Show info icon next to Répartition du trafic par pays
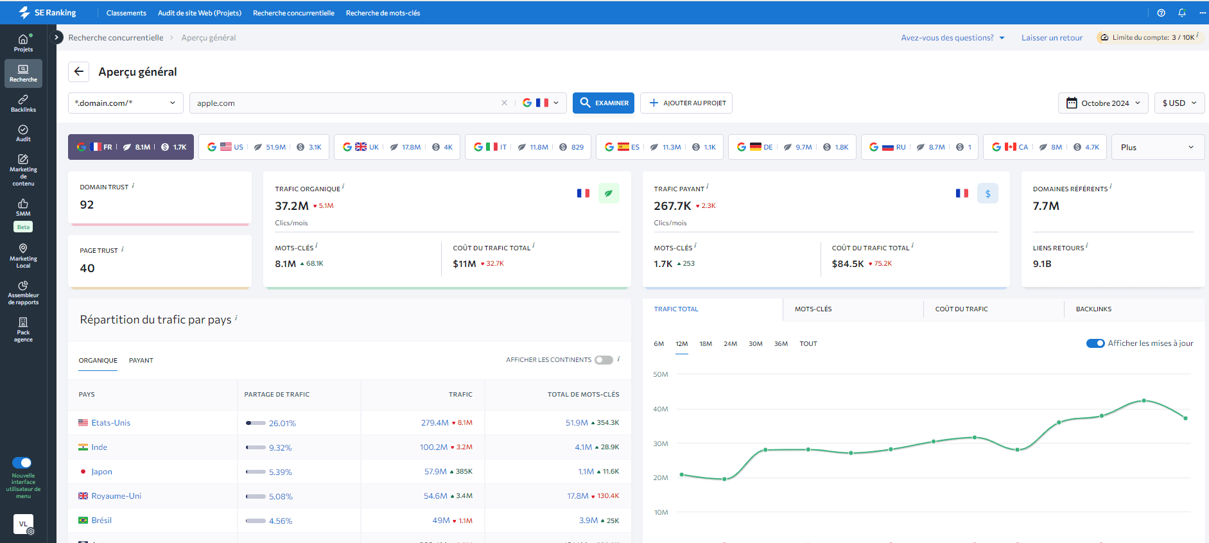Image resolution: width=1209 pixels, height=543 pixels. click(x=236, y=317)
